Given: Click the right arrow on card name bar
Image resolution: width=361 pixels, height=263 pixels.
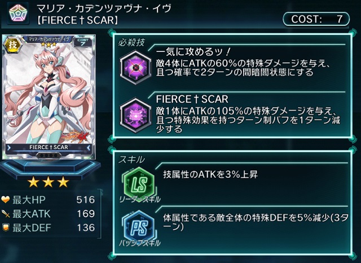Looking at the screenshot, I should pos(89,147).
